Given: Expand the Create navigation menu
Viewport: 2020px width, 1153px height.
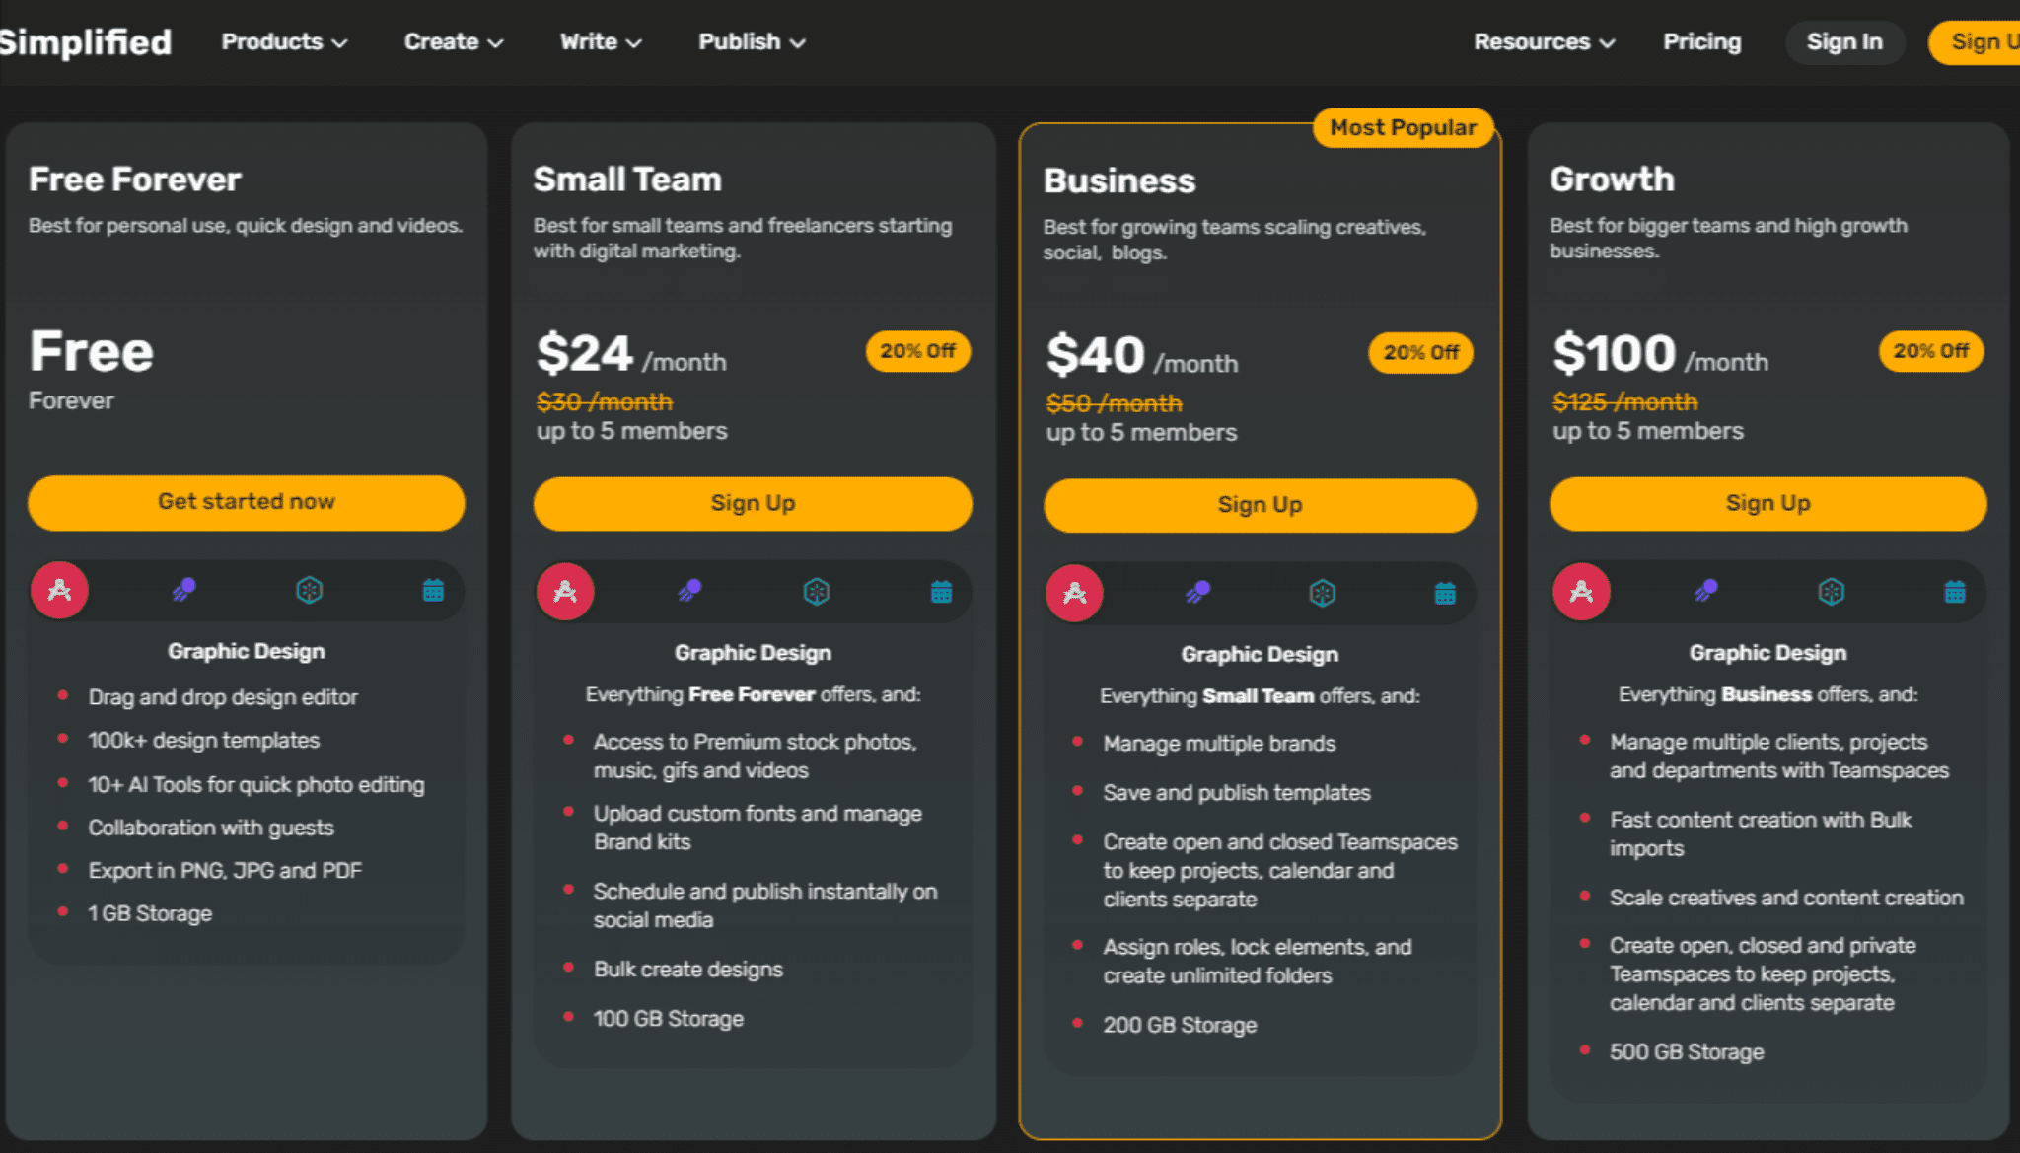Looking at the screenshot, I should (x=454, y=41).
